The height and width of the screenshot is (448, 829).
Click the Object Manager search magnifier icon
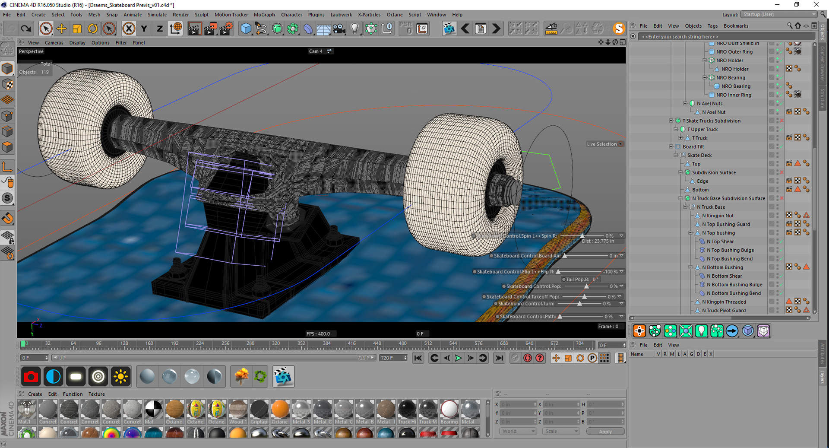(790, 26)
